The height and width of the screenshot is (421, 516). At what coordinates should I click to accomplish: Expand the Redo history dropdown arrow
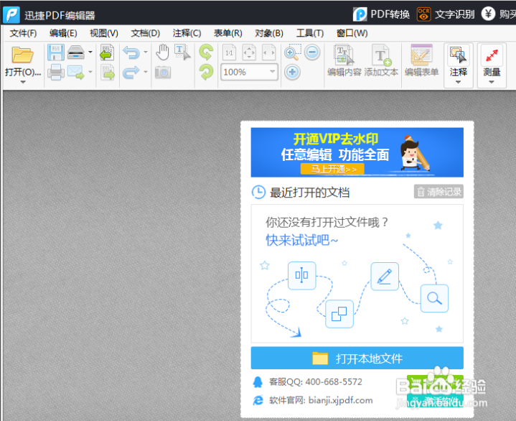coord(146,72)
